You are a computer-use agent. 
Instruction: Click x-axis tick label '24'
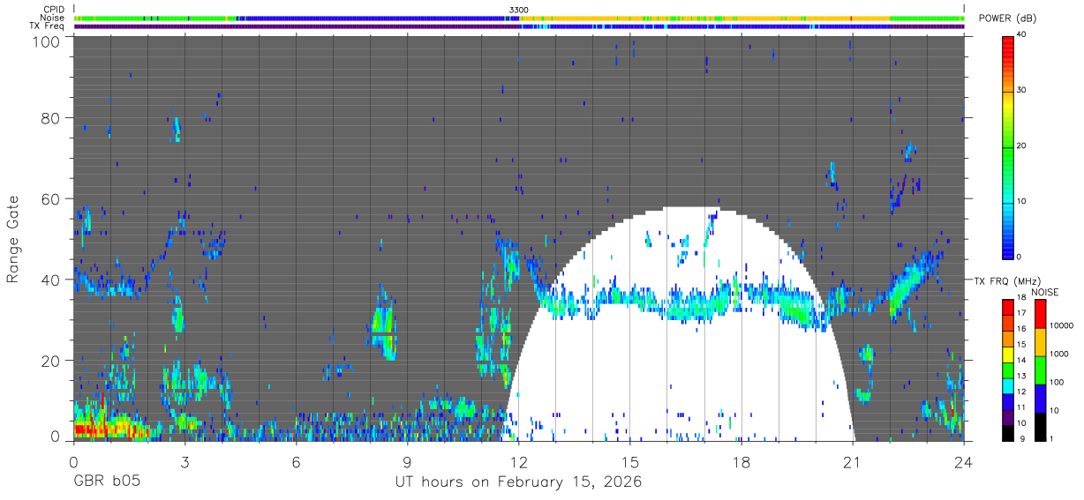(964, 462)
